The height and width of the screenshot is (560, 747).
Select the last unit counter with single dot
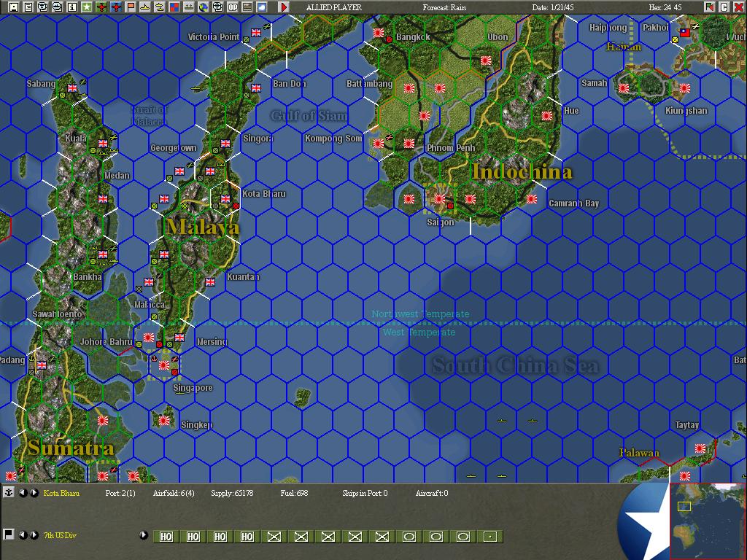pos(490,537)
